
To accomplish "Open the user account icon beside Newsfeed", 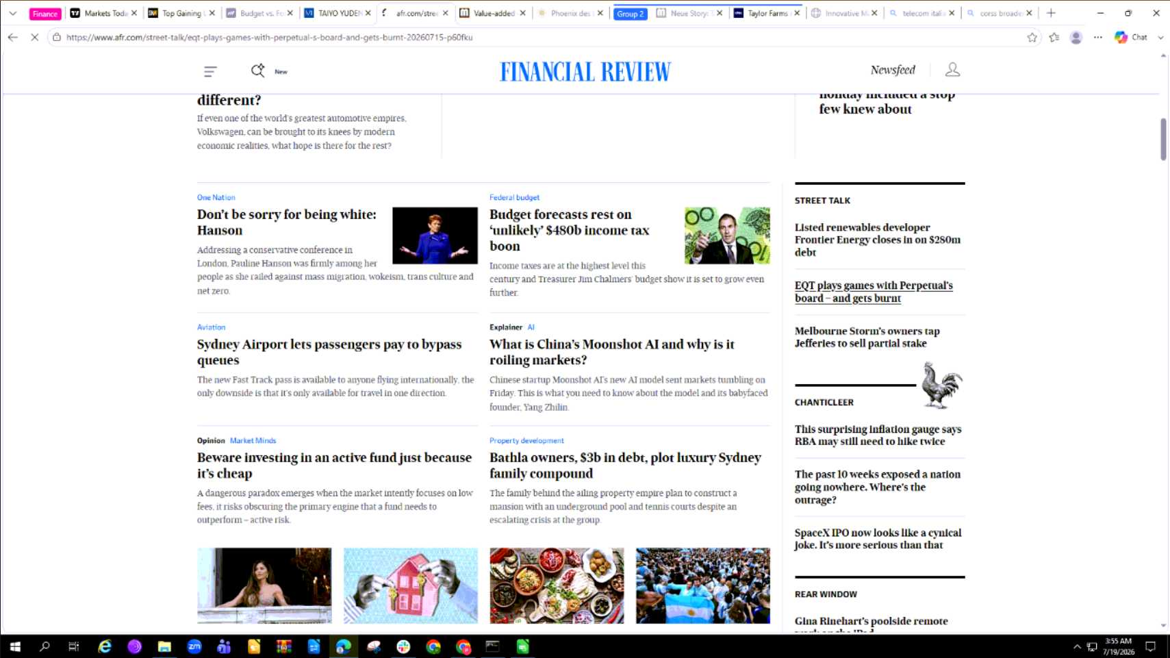I will (952, 70).
